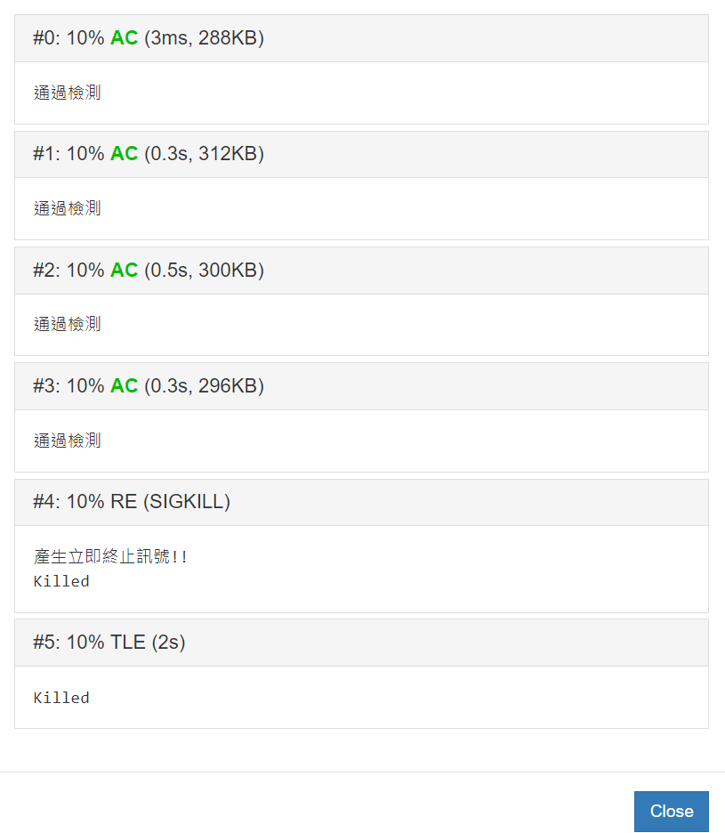Click the 產生立即終止訊號!! error message

[x=110, y=557]
